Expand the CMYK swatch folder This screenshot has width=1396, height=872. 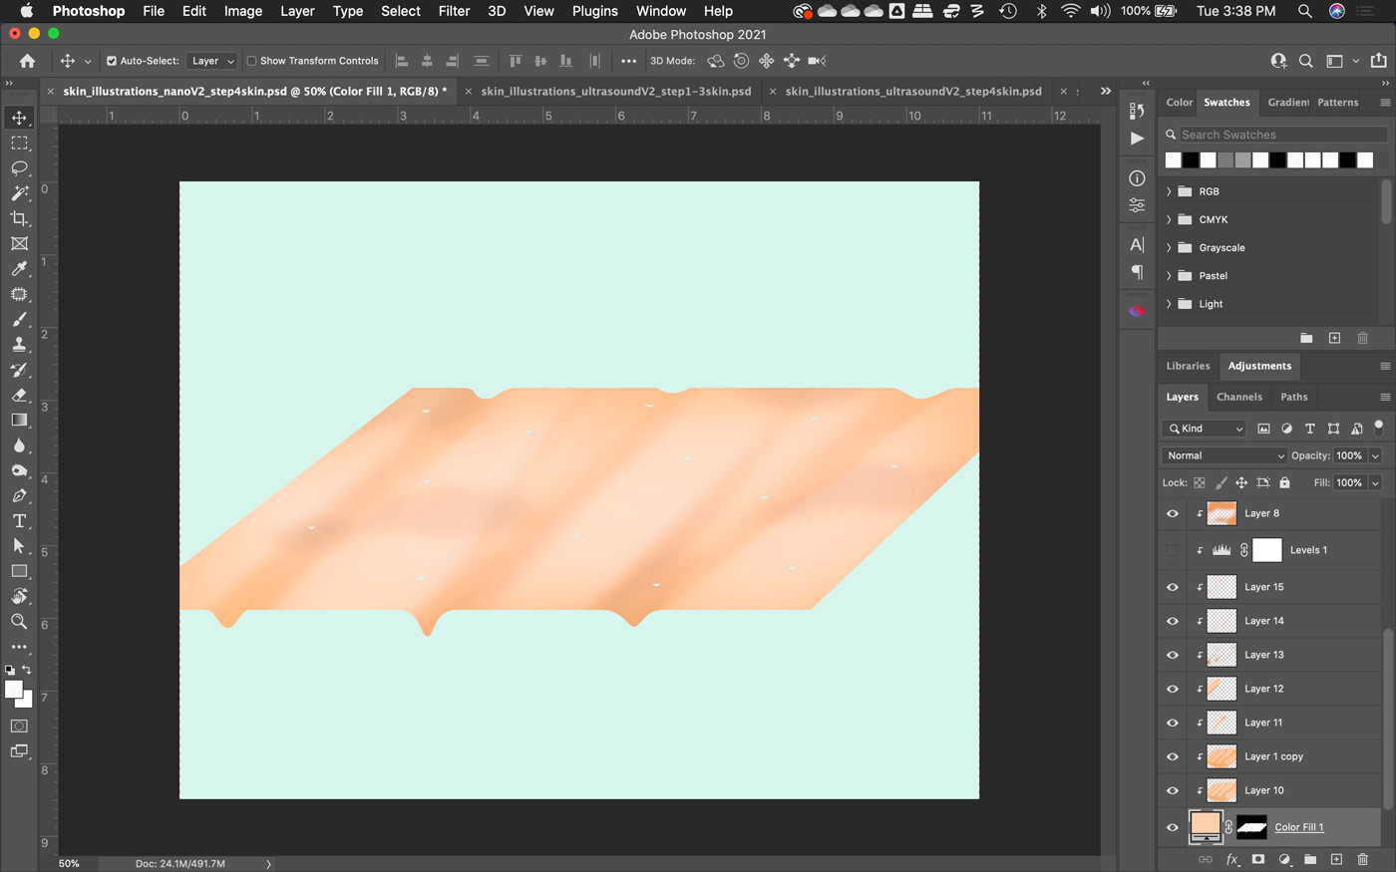[1169, 219]
